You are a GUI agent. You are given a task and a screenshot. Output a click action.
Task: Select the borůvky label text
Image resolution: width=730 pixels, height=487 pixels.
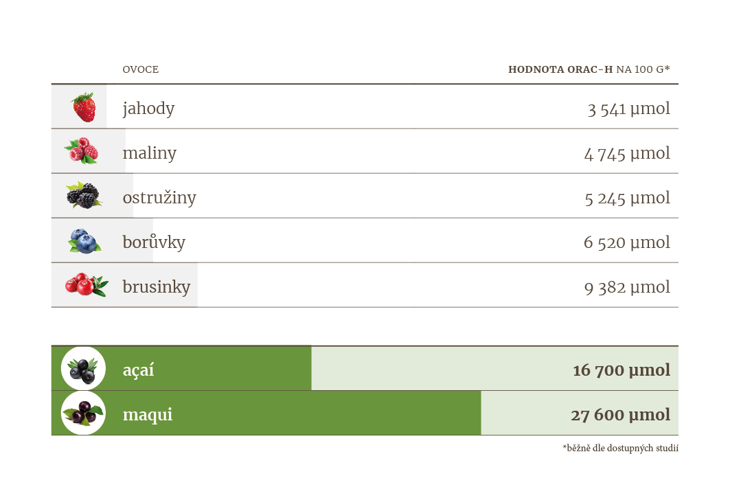tap(154, 242)
